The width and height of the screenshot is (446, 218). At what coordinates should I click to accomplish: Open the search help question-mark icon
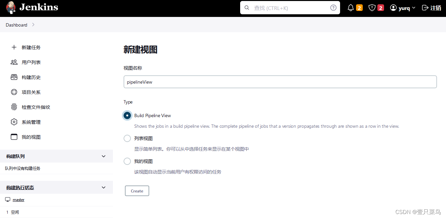click(333, 8)
